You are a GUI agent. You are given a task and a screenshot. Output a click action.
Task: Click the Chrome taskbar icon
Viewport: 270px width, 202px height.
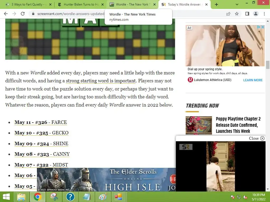click(38, 197)
